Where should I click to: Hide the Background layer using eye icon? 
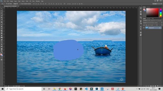click(x=144, y=28)
